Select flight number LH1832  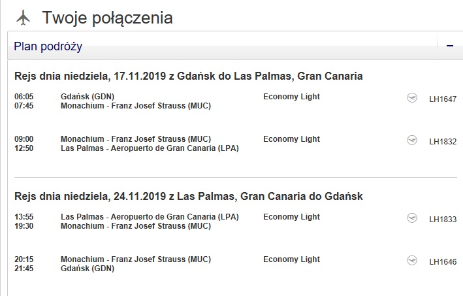click(x=443, y=142)
